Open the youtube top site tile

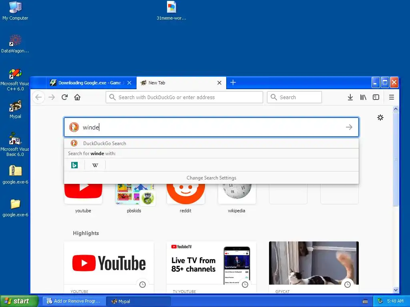[x=83, y=198]
